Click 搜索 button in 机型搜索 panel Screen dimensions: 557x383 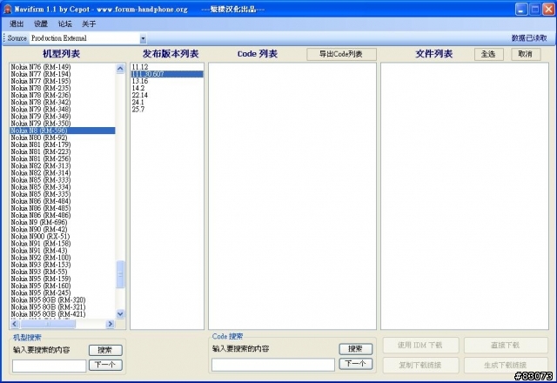point(105,350)
